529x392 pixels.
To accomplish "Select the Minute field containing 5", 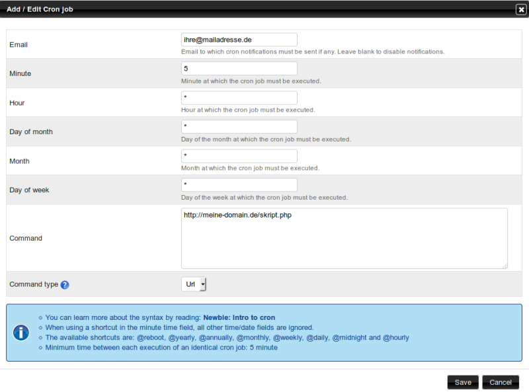I will [x=239, y=68].
